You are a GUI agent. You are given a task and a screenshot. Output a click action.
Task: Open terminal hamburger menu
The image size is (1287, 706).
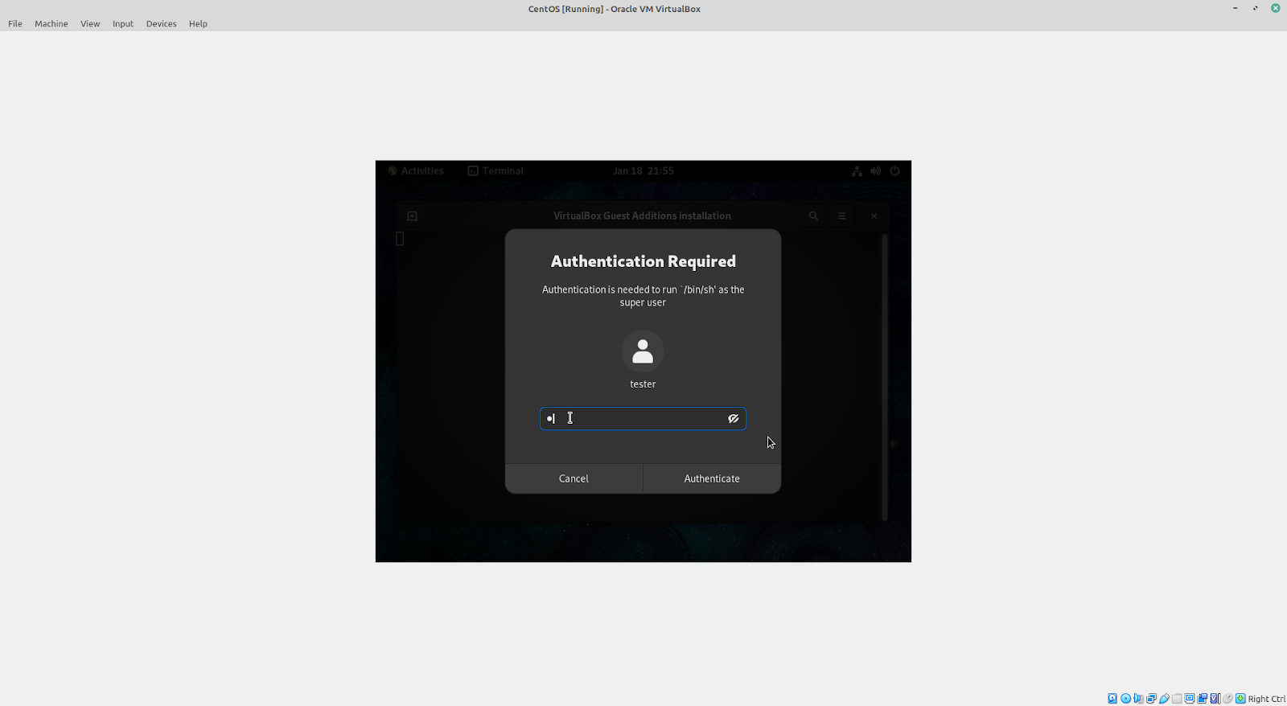pyautogui.click(x=841, y=215)
